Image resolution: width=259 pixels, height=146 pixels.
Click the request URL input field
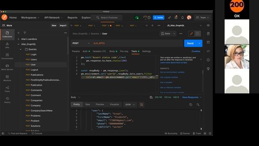(138, 43)
